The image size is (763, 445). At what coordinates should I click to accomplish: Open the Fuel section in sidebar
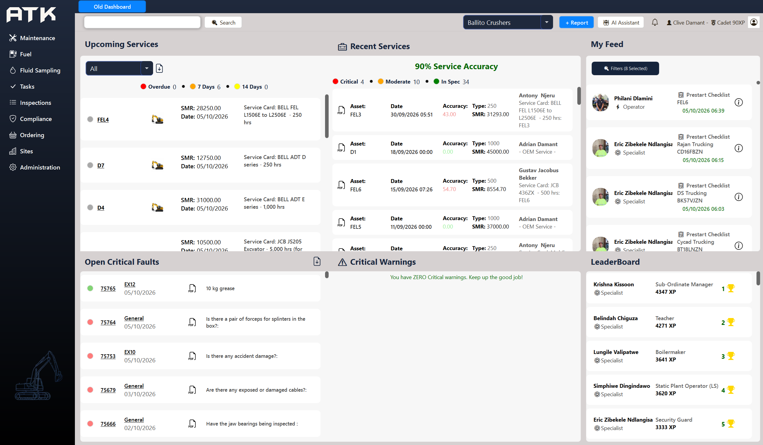[20, 54]
